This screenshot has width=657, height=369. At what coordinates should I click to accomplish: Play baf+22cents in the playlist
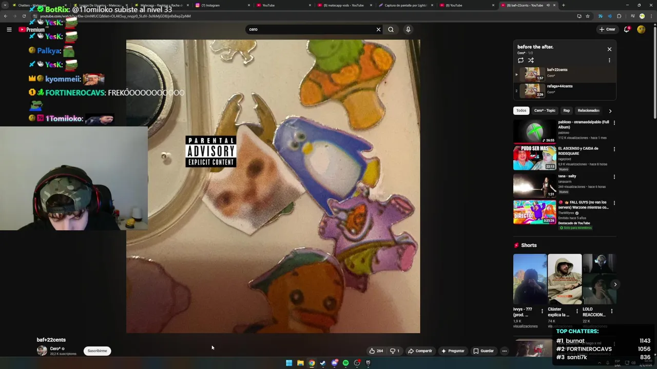click(565, 74)
